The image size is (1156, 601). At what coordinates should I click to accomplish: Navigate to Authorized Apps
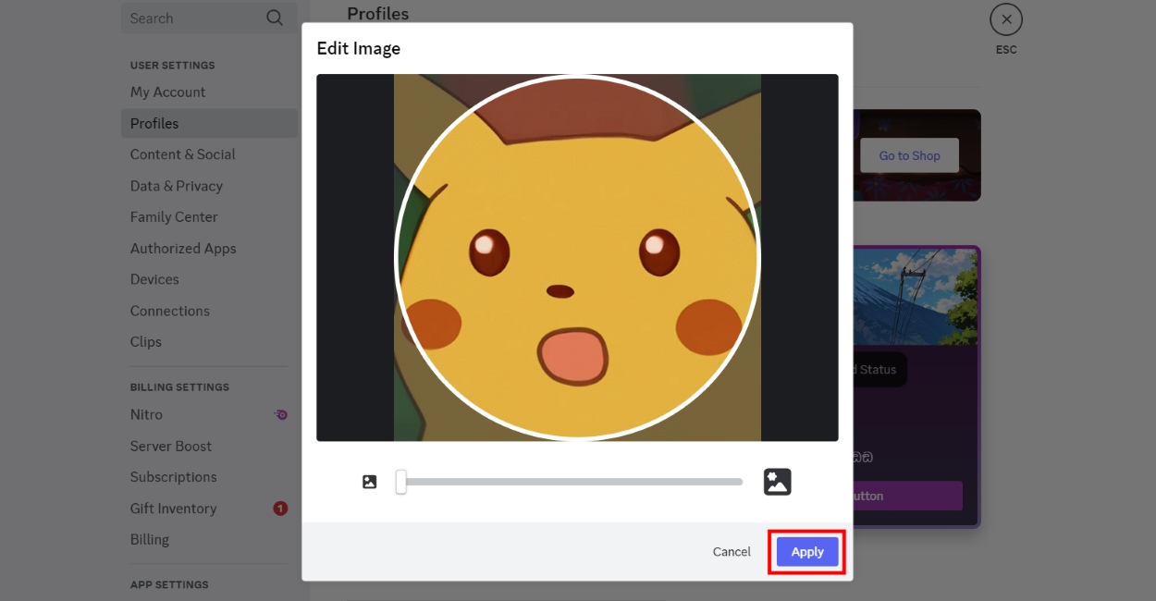click(x=183, y=248)
